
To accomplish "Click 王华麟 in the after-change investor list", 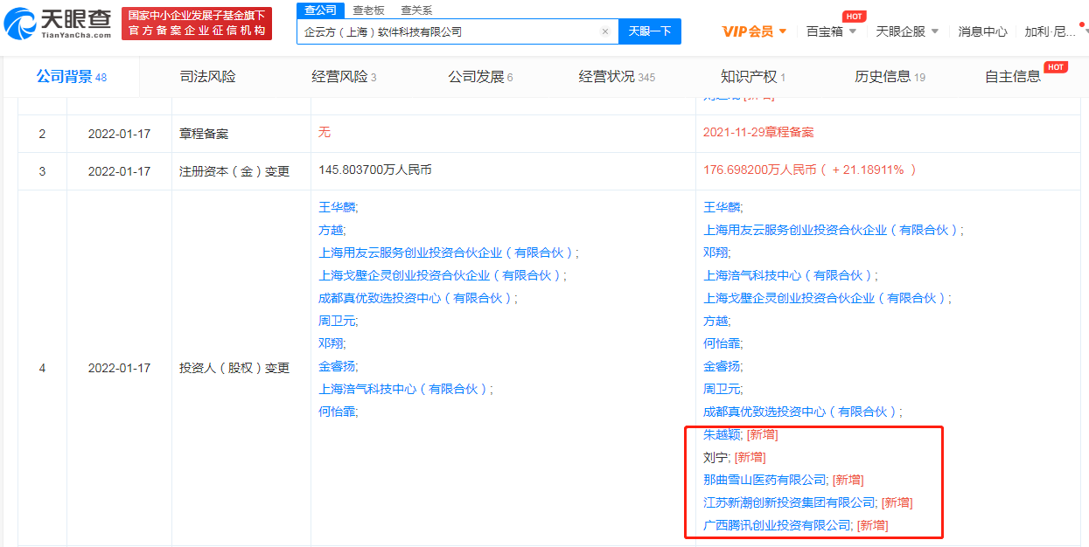I will (723, 207).
